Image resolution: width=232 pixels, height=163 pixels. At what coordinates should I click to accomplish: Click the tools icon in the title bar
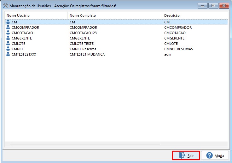(5, 6)
